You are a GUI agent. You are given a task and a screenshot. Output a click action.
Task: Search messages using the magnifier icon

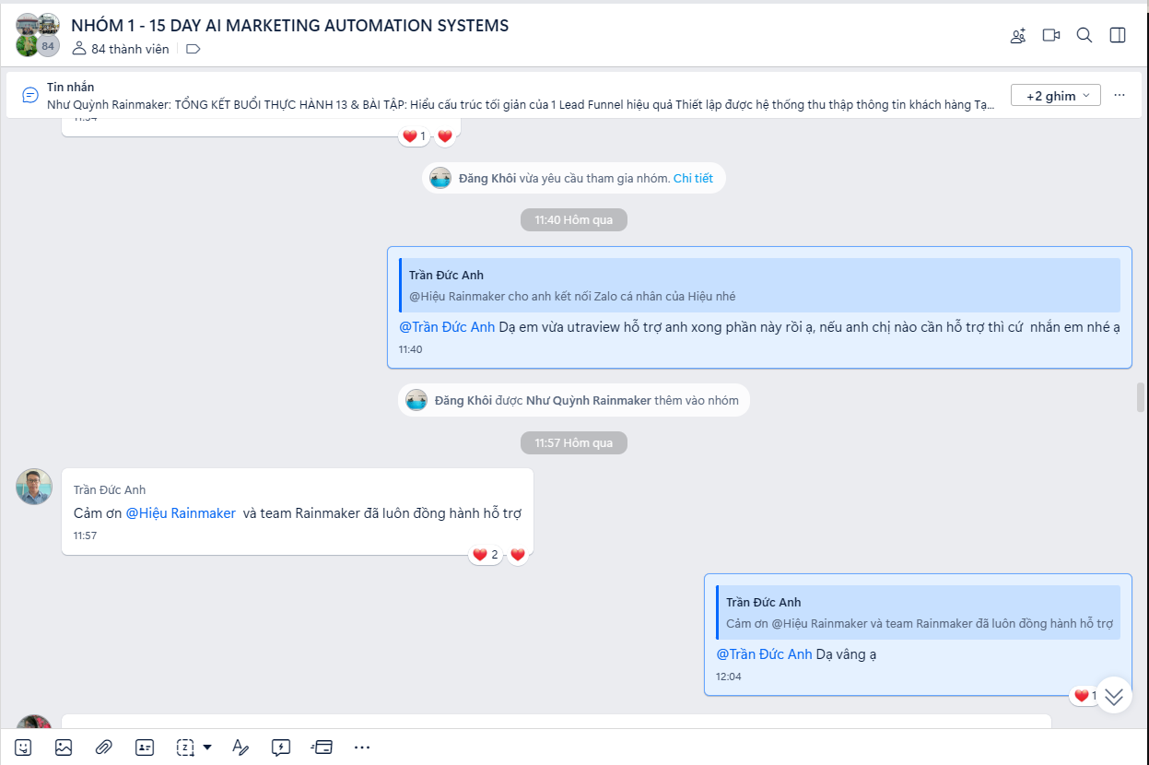click(x=1085, y=35)
